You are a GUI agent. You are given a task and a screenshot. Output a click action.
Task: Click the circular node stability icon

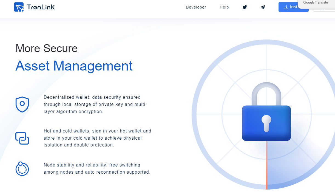pos(22,169)
